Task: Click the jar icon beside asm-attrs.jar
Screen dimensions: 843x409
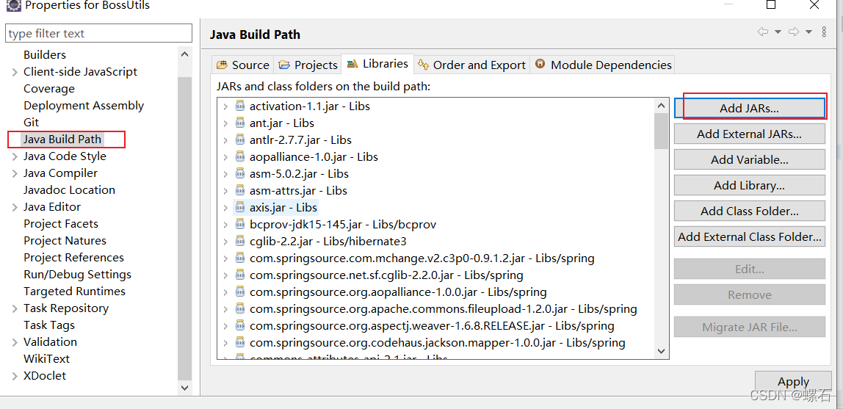Action: (x=240, y=190)
